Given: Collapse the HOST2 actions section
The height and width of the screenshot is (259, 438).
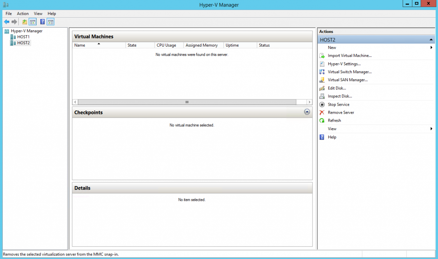Looking at the screenshot, I should click(x=431, y=40).
